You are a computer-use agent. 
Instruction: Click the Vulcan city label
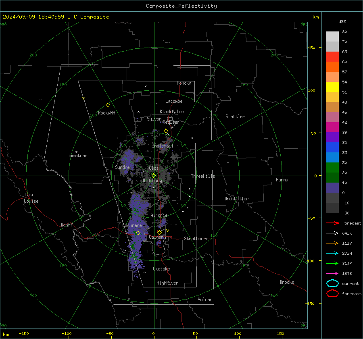point(205,299)
